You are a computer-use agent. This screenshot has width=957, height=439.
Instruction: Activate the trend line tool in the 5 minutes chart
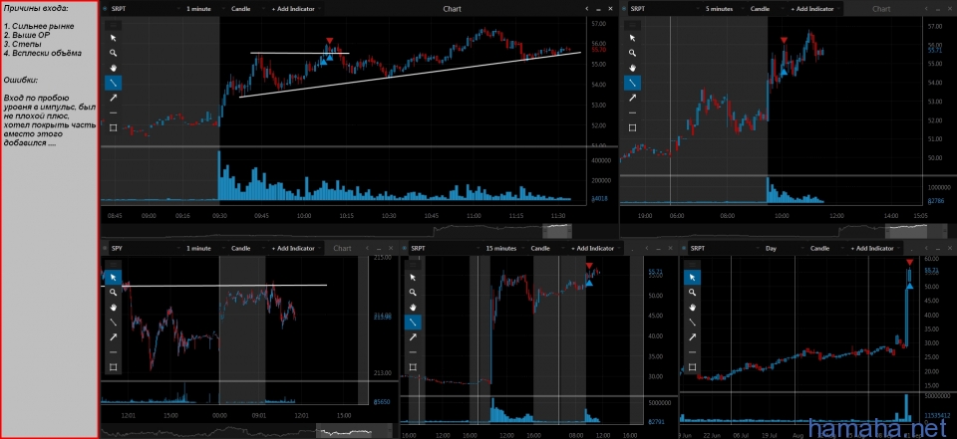point(633,82)
